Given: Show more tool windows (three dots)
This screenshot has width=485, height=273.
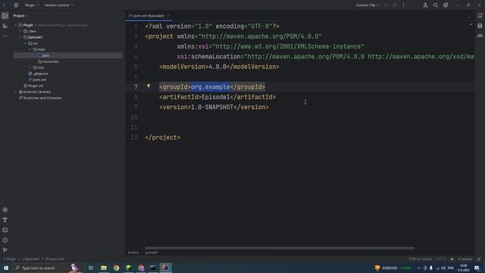Looking at the screenshot, I should pyautogui.click(x=5, y=36).
